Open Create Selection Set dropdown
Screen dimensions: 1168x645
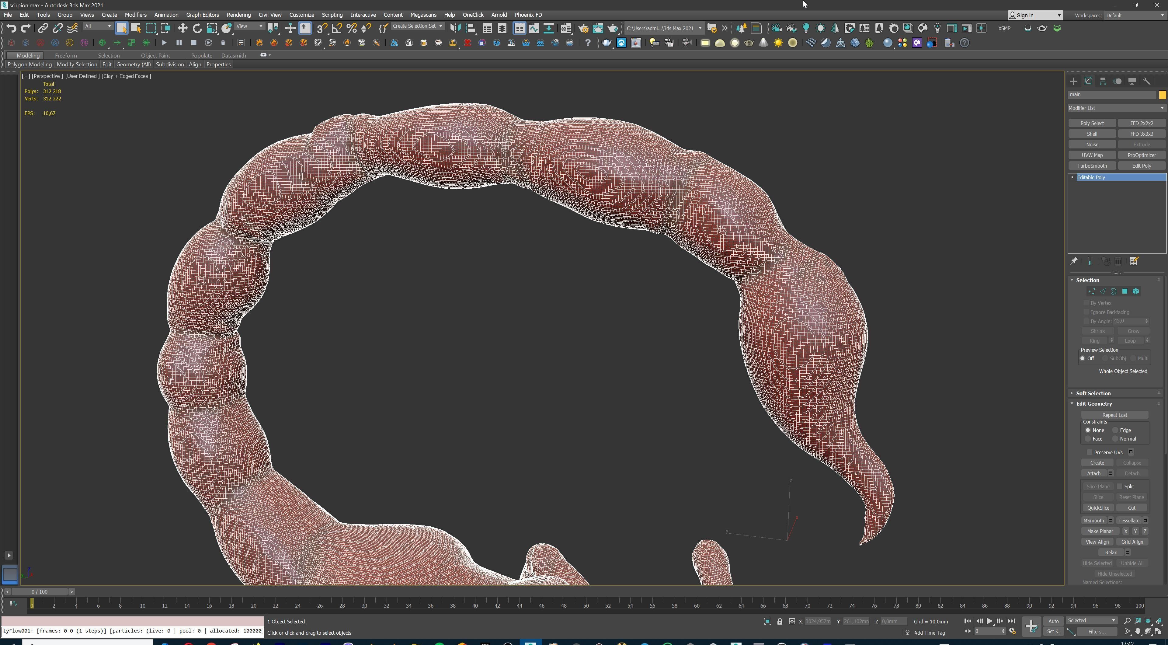coord(418,26)
